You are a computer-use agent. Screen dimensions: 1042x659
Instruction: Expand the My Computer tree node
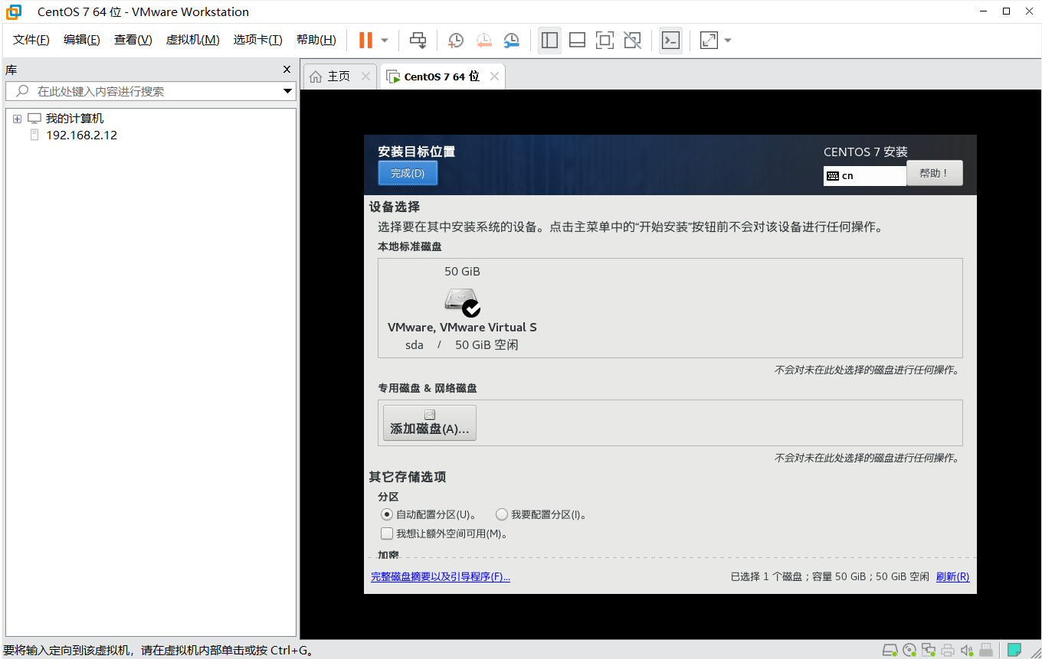(17, 119)
